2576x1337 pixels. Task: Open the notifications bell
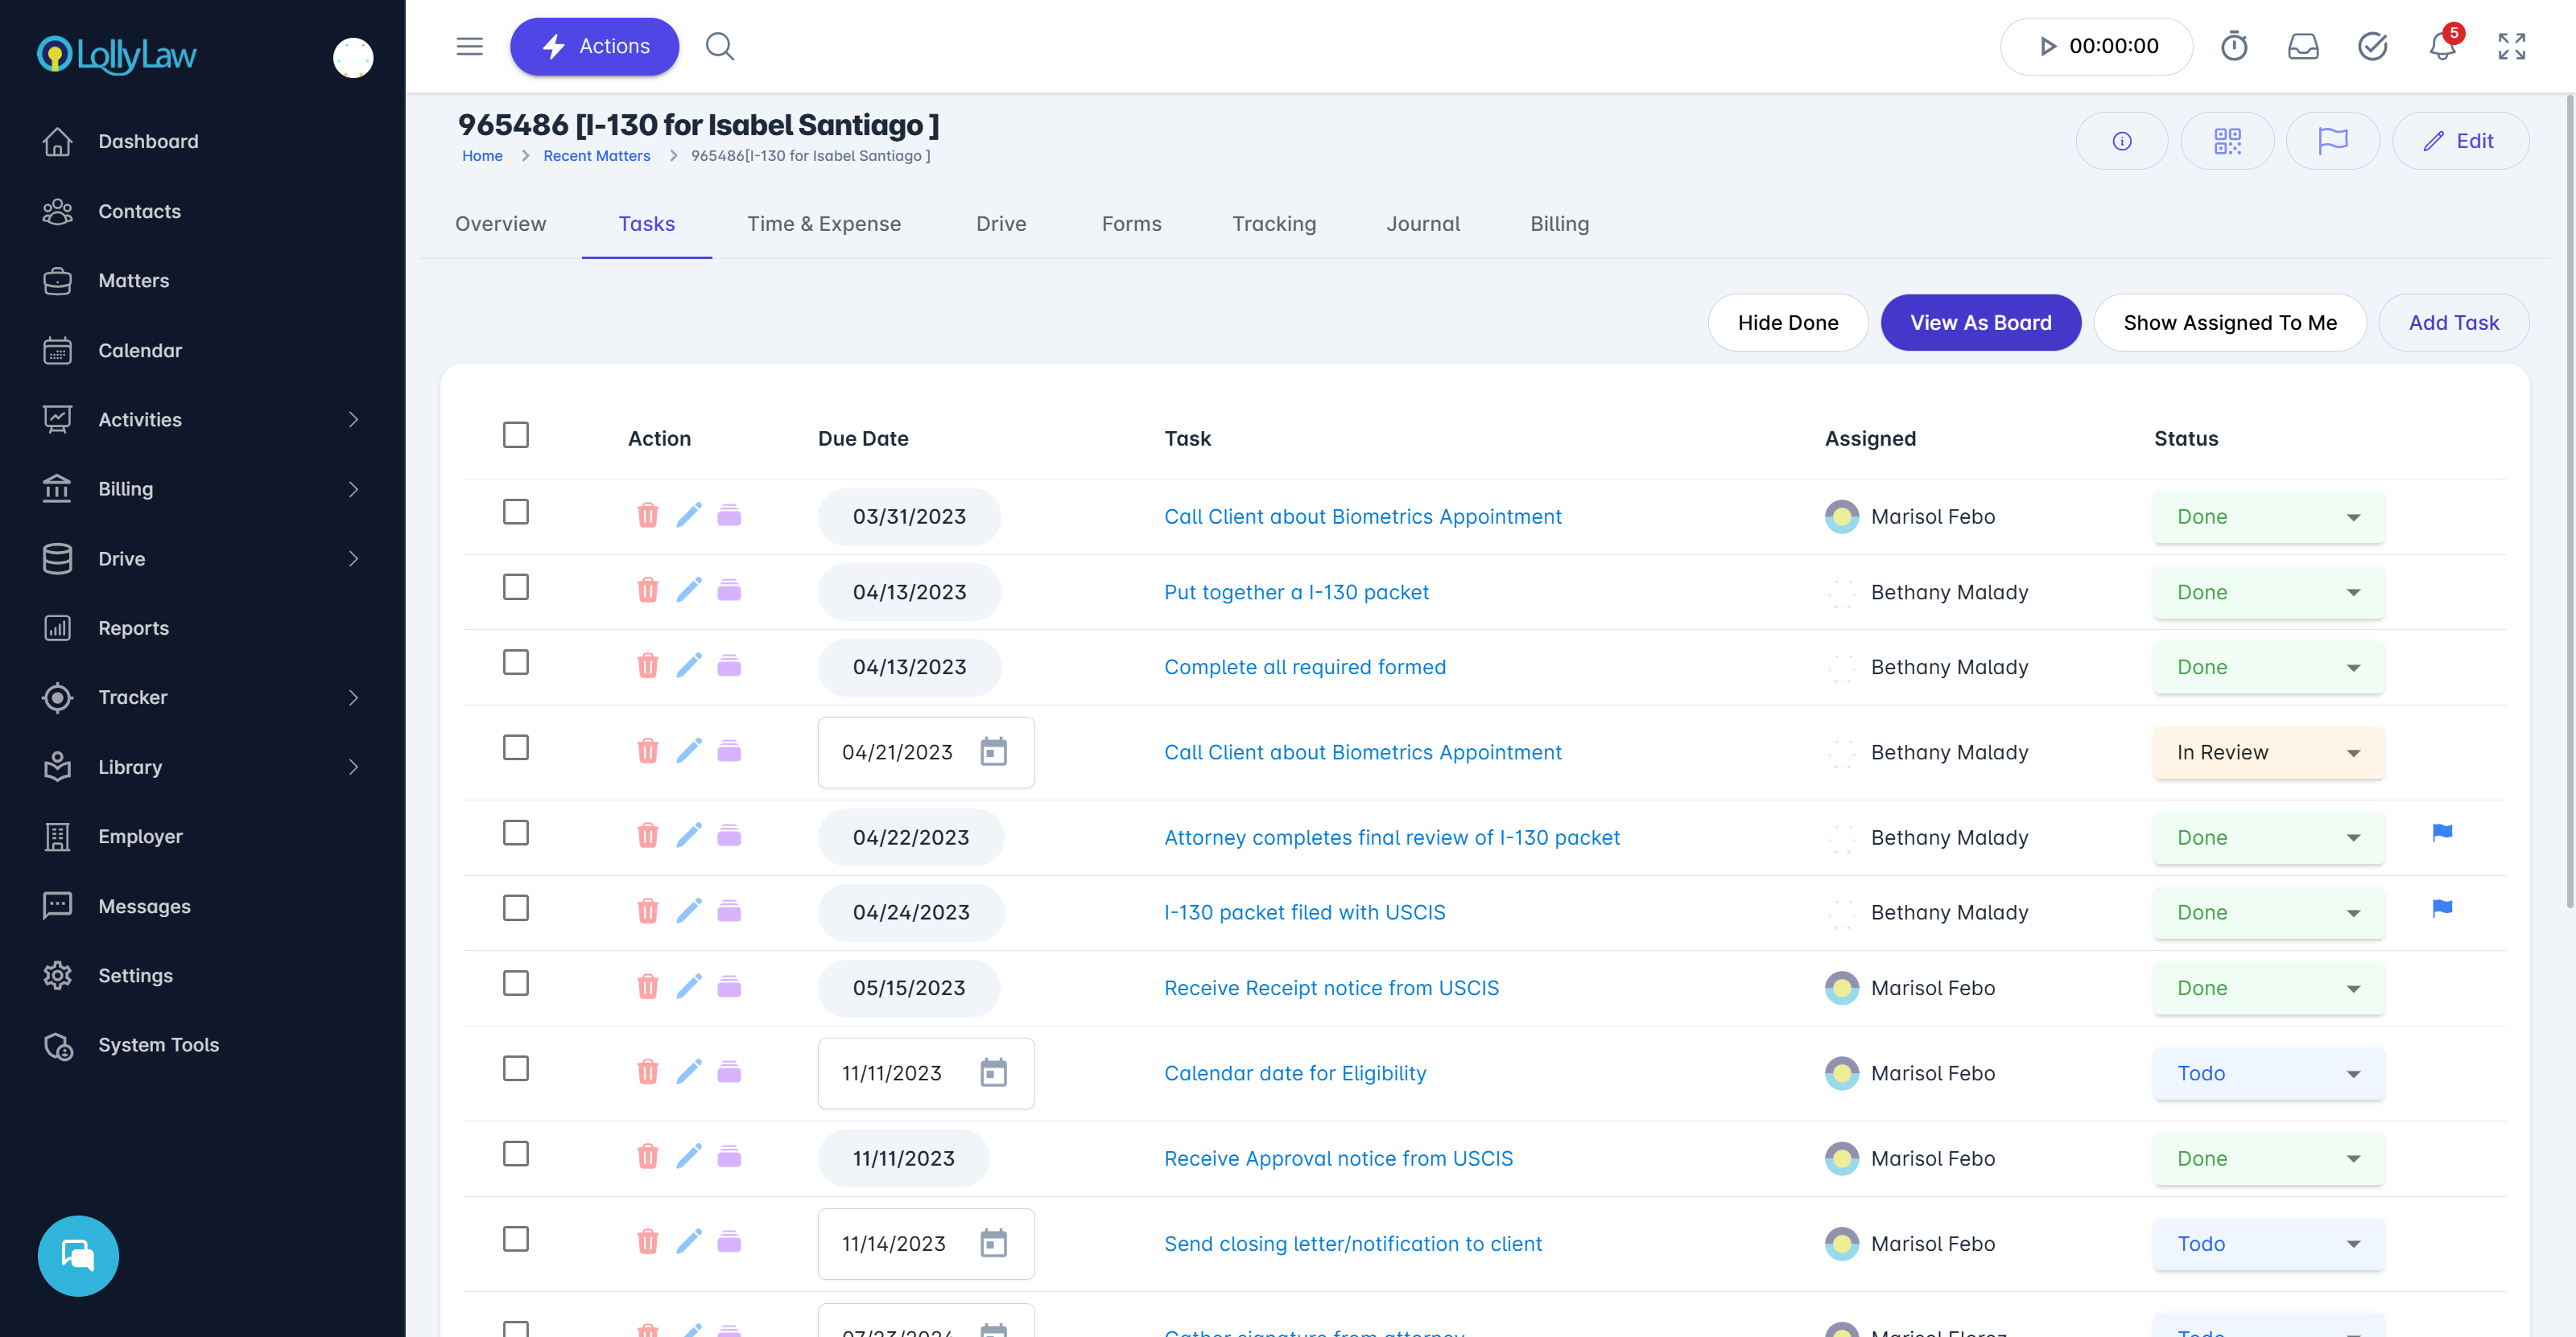[2442, 46]
